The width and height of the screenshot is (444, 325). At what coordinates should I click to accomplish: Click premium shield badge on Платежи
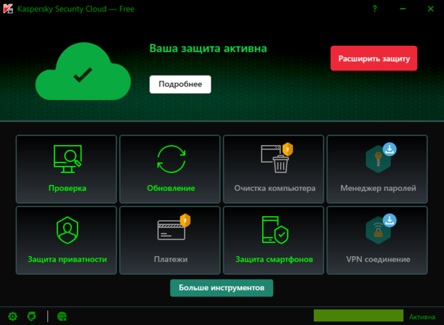[x=185, y=220]
